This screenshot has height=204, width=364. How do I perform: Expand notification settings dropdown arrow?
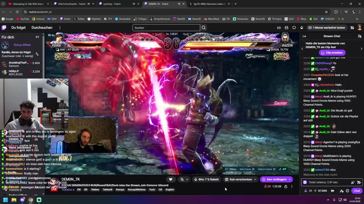coord(187,179)
